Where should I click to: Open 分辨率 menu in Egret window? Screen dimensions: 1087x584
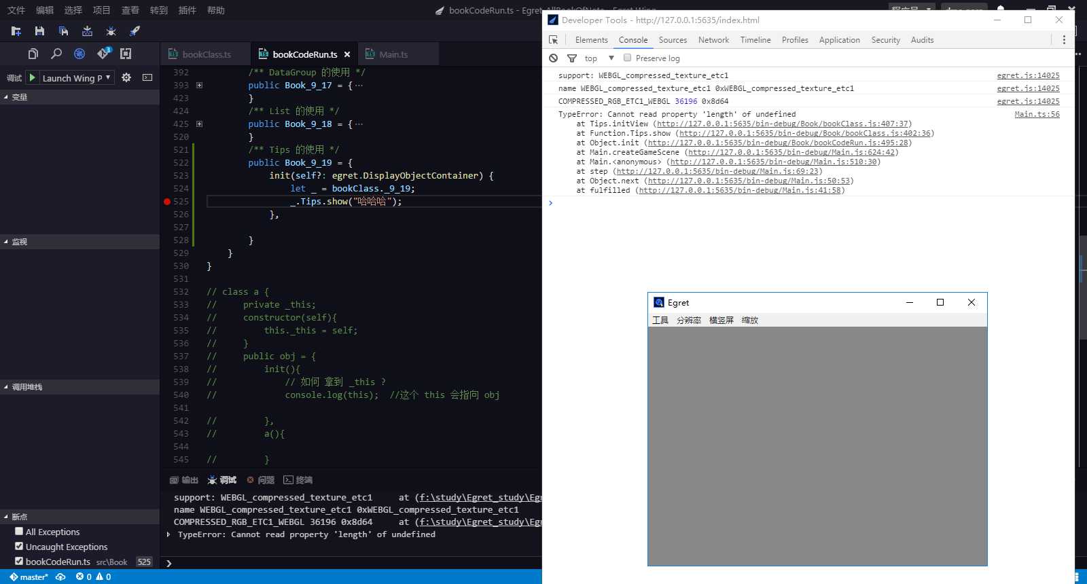pyautogui.click(x=689, y=321)
